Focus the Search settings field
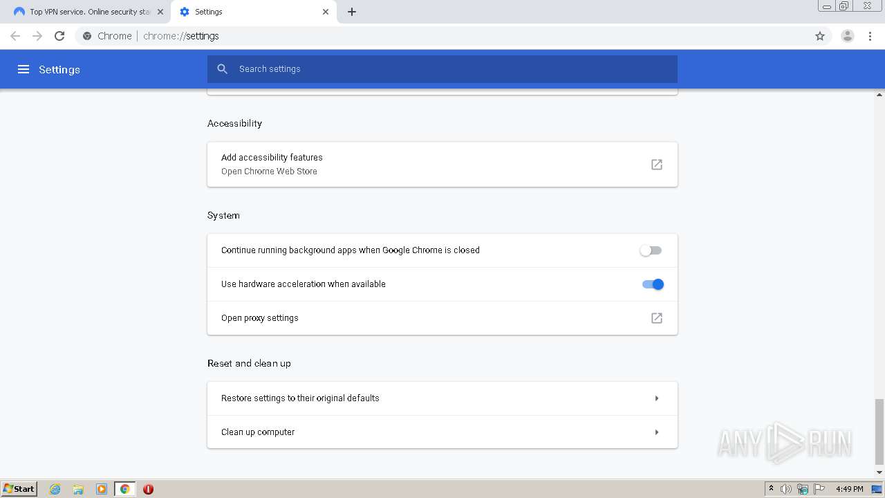This screenshot has width=885, height=498. pos(442,69)
